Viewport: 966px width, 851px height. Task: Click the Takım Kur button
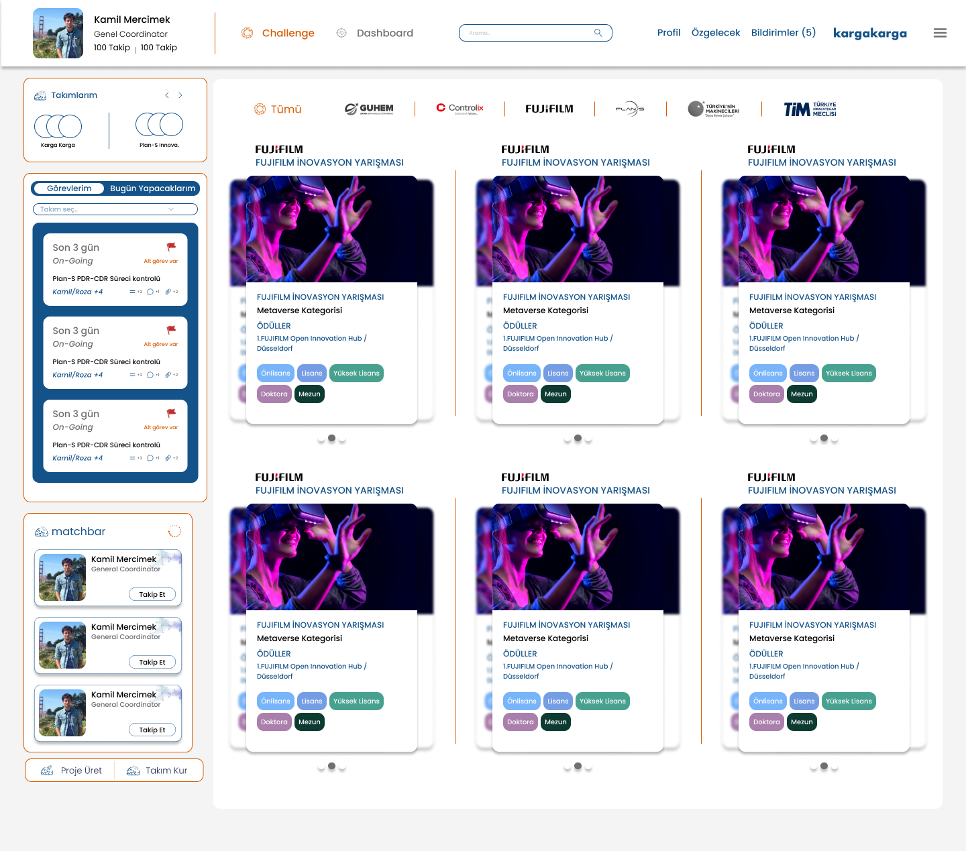coord(157,771)
